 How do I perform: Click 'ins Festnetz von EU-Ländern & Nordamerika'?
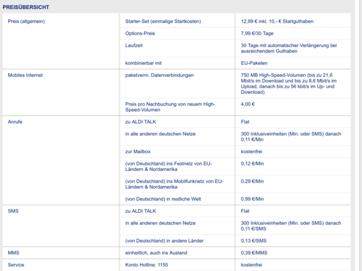tap(169, 167)
